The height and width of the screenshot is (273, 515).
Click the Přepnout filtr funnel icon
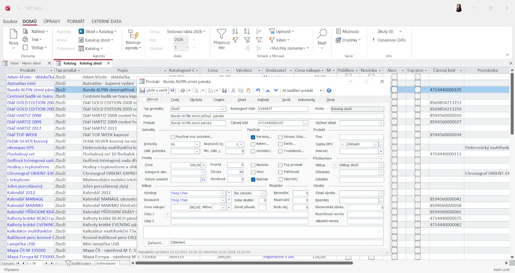[x=222, y=34]
